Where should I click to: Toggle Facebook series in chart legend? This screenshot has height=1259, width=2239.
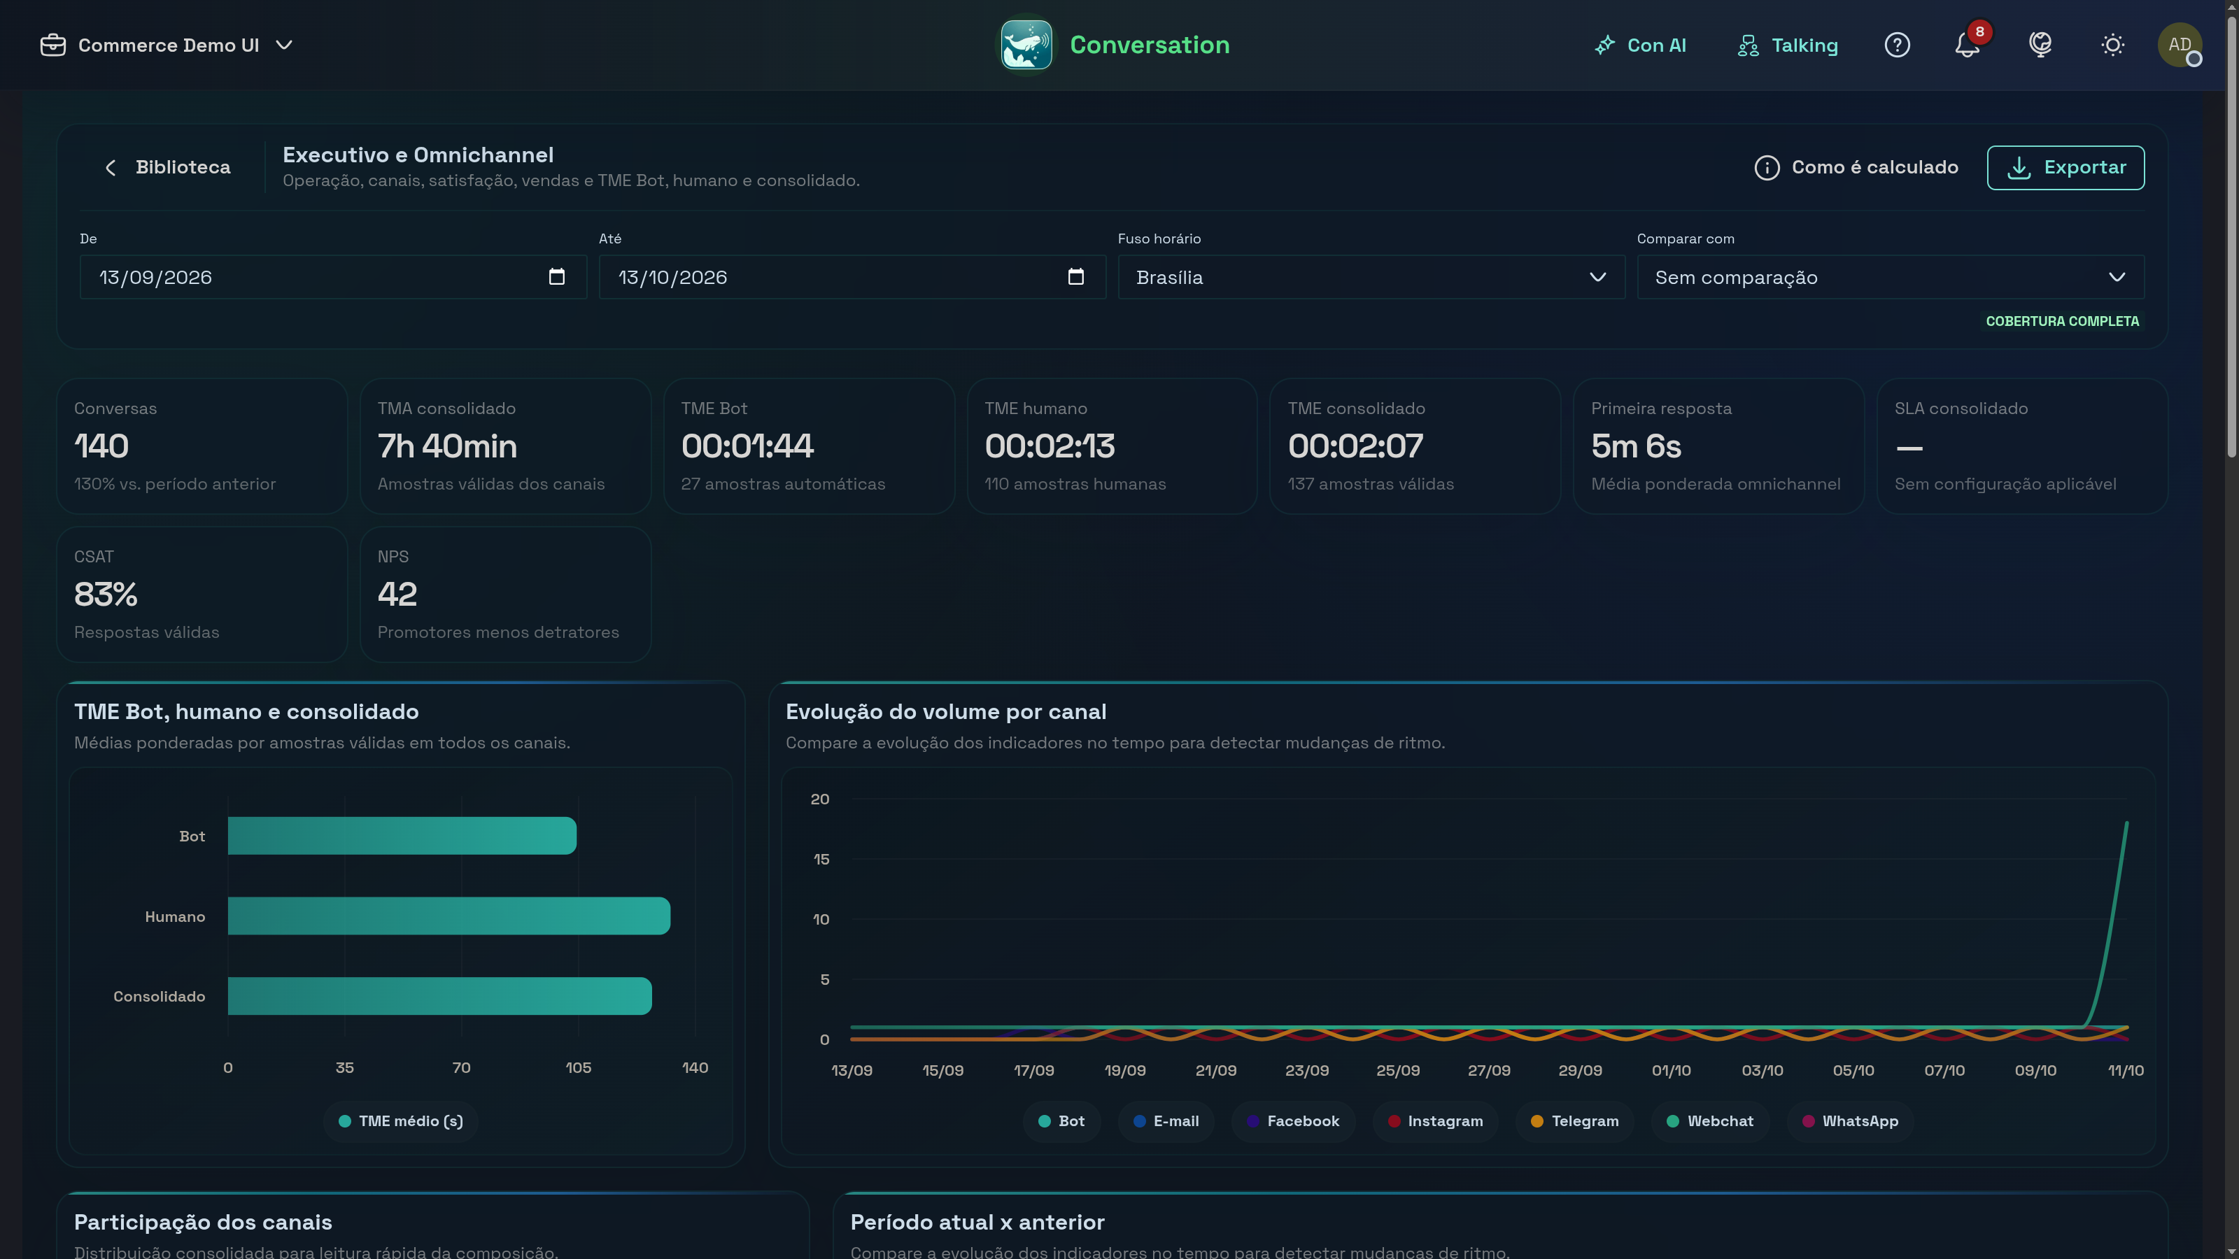(x=1292, y=1121)
